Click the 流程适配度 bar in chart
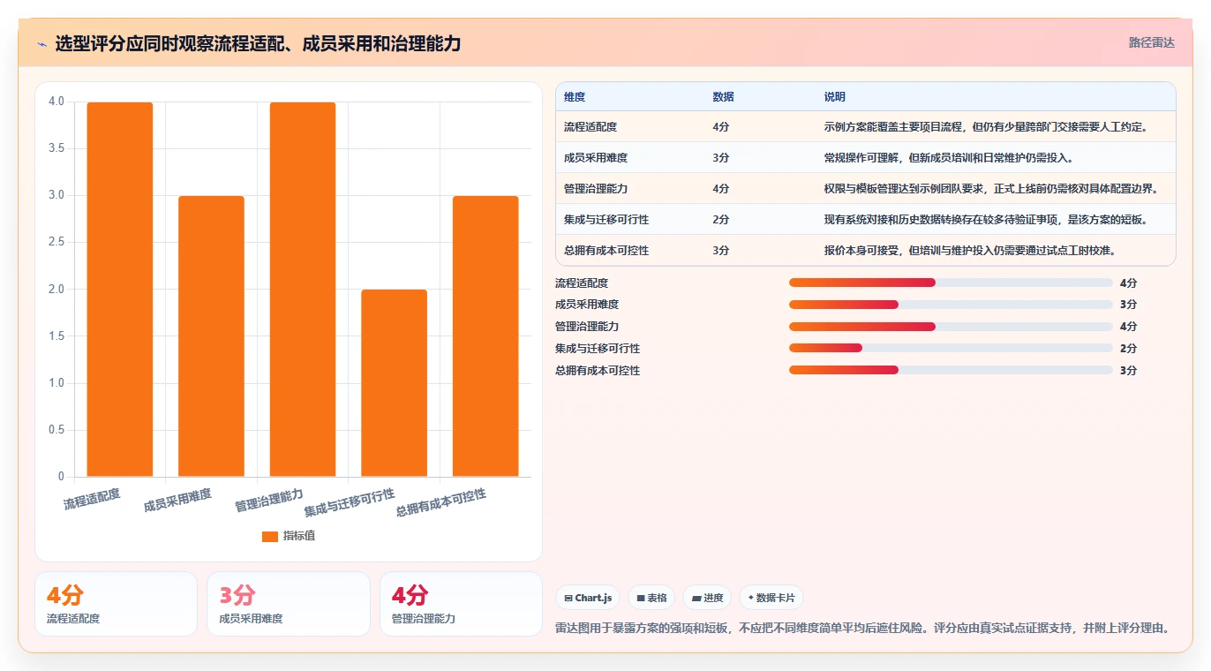This screenshot has width=1211, height=671. pos(120,290)
